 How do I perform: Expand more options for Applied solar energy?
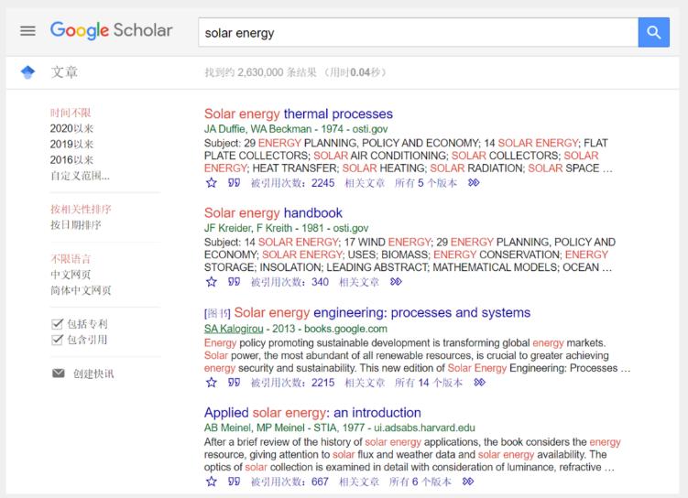468,482
